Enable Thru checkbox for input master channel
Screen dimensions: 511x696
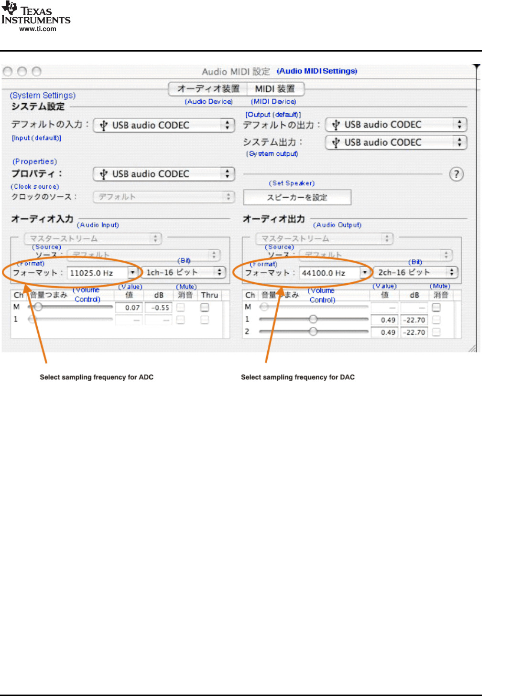(205, 308)
